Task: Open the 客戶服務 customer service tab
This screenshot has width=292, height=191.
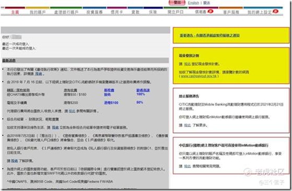Action: click(x=231, y=12)
